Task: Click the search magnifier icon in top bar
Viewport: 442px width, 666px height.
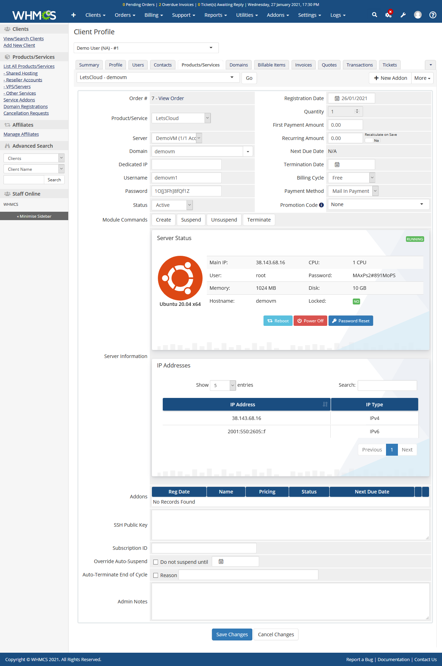Action: coord(374,15)
